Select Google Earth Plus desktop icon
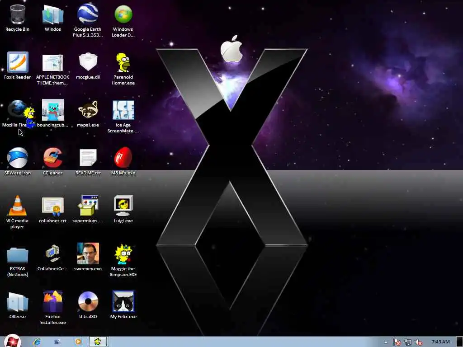 coord(88,13)
